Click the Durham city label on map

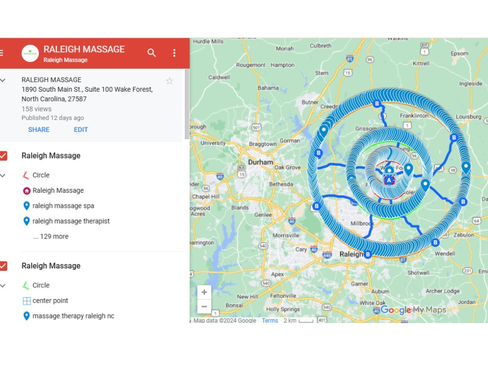point(261,162)
